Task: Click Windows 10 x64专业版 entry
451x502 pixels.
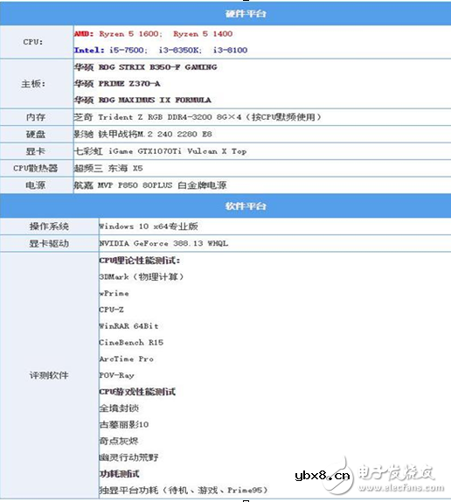Action: pos(149,227)
